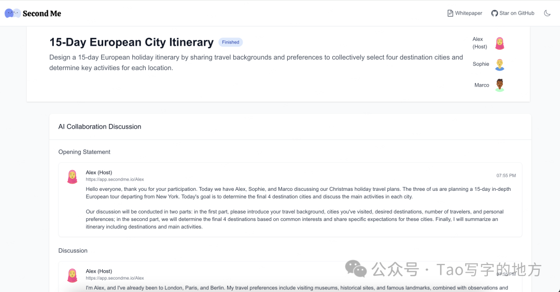Click Alex's avatar in opening statement message
This screenshot has height=292, width=560.
pos(73,177)
